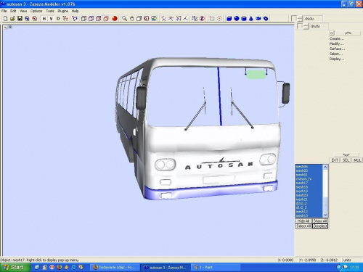Expand the Select... command group
This screenshot has width=363, height=272.
[x=336, y=54]
